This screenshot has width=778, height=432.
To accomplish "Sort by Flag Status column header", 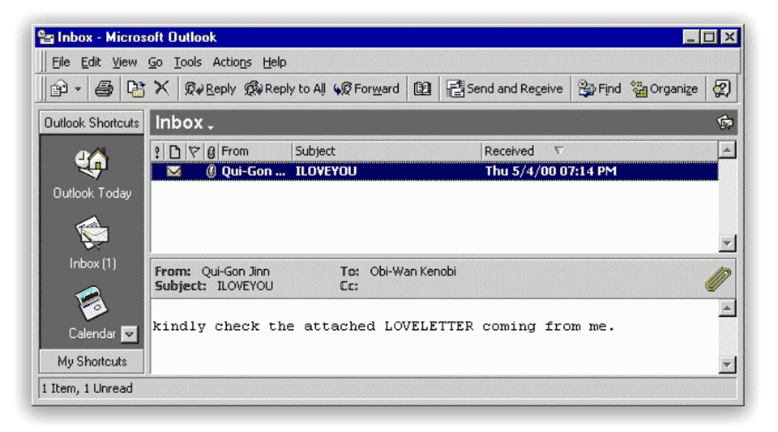I will click(194, 152).
